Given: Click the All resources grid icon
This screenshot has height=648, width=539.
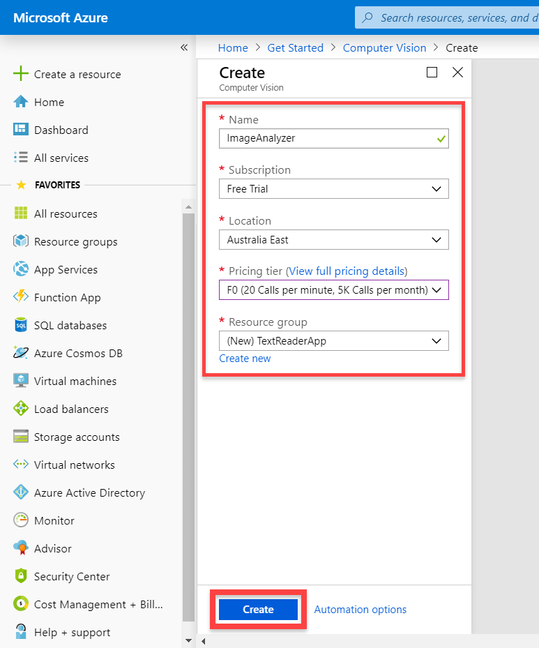Looking at the screenshot, I should [x=21, y=213].
